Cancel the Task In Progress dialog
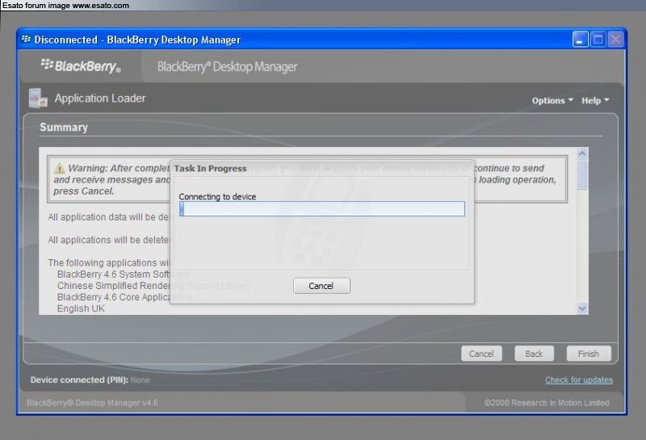This screenshot has height=440, width=646. click(x=321, y=286)
